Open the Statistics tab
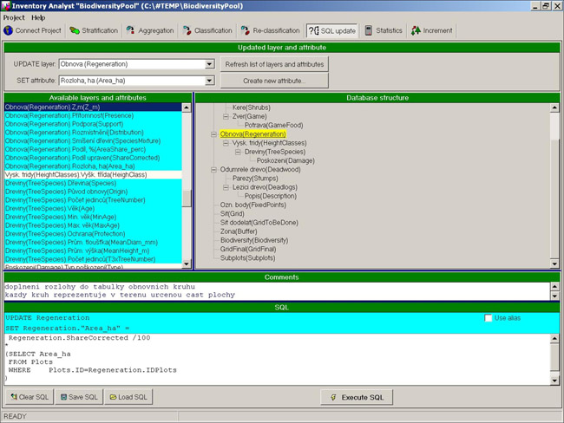 point(384,30)
